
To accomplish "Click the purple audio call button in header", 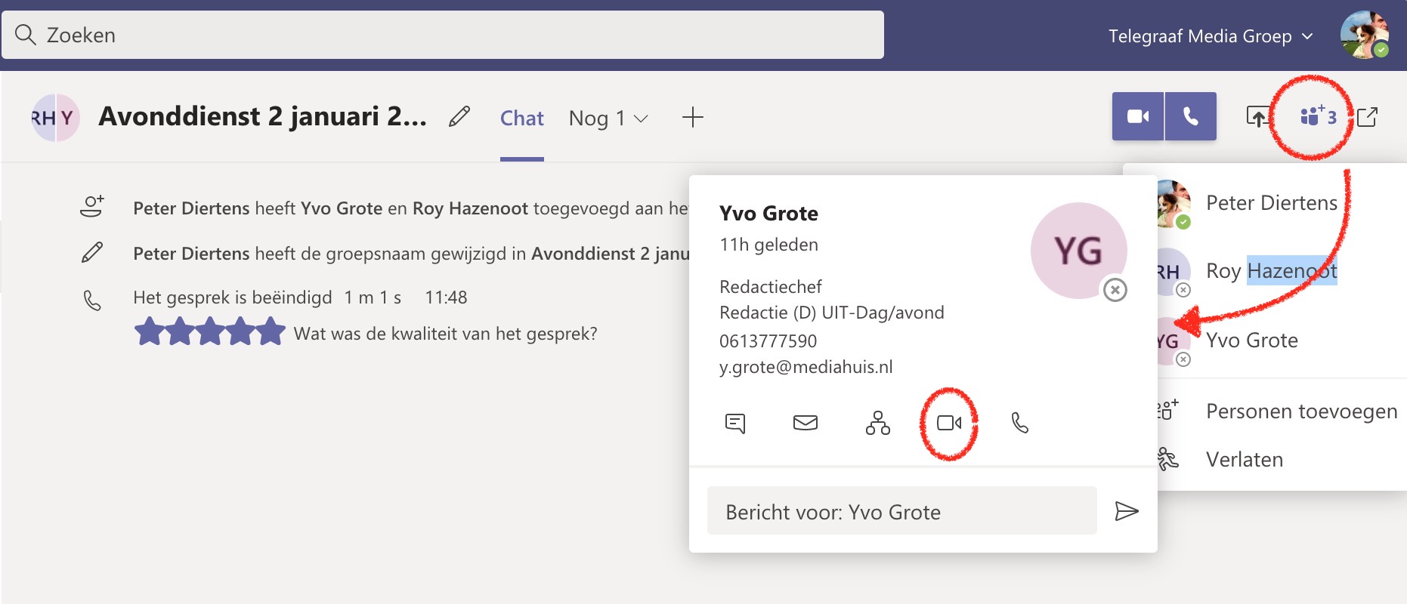I will 1191,116.
